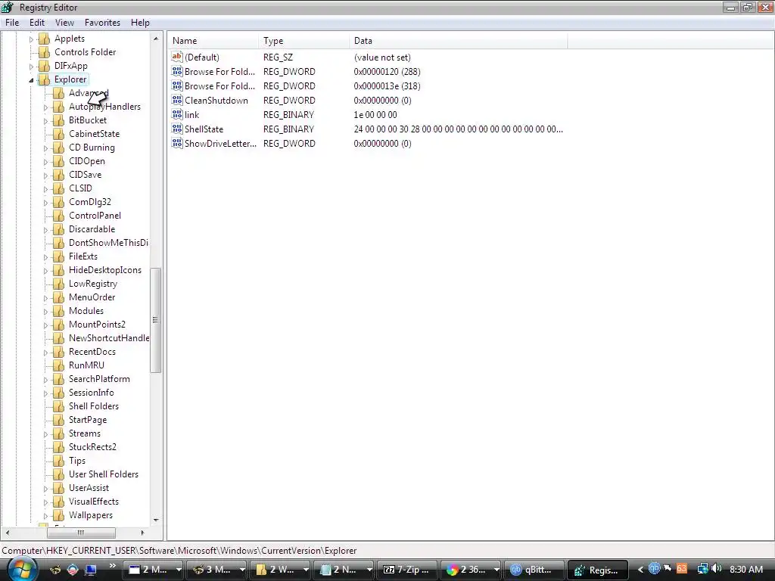This screenshot has width=775, height=581.
Task: Sort values by Name column header
Action: pyautogui.click(x=213, y=41)
